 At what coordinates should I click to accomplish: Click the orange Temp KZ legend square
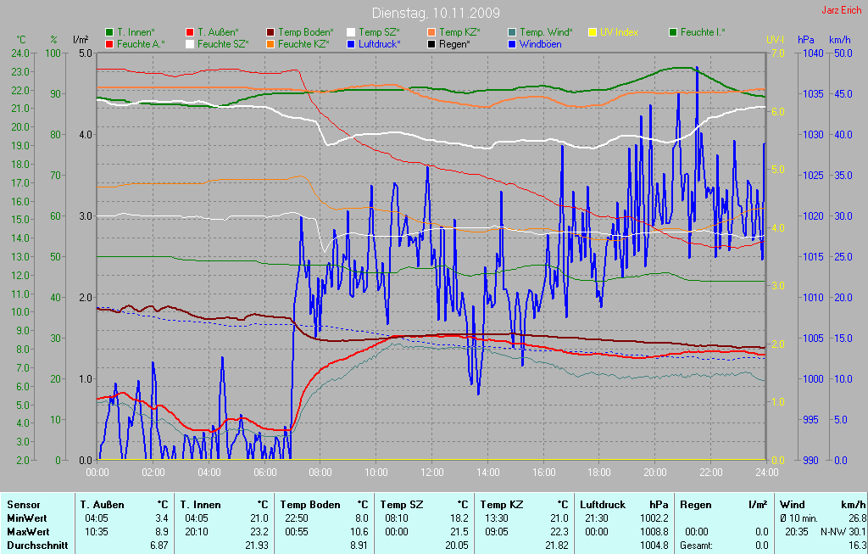[431, 32]
